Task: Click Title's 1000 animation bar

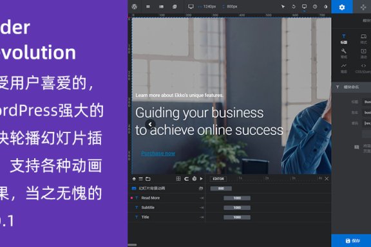Action: 237,217
